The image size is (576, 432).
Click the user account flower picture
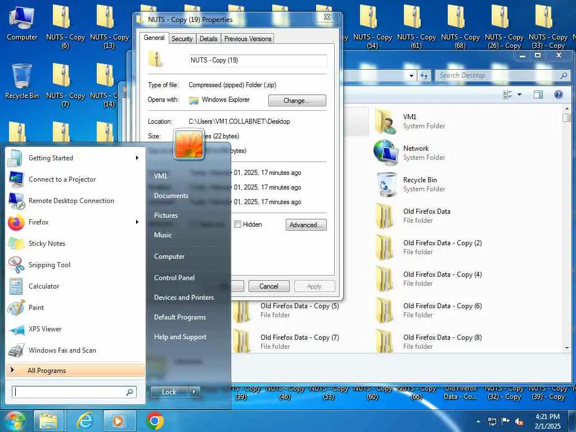coord(189,145)
